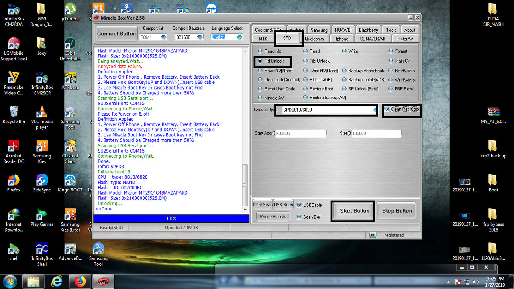The height and width of the screenshot is (289, 514).
Task: Open Acrobat Reader DC shortcut
Action: 14,152
